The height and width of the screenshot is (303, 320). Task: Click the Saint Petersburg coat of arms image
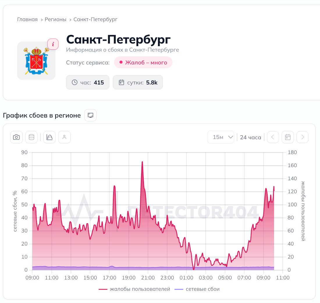click(36, 61)
